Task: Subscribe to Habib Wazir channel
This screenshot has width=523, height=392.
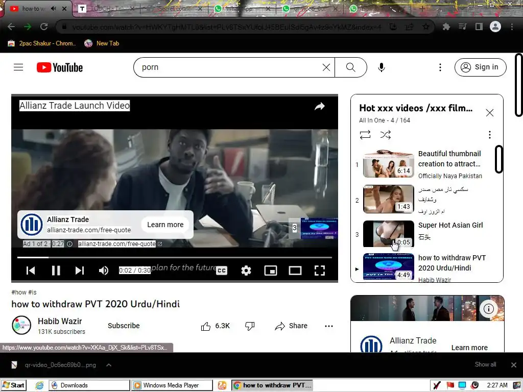Action: point(124,326)
